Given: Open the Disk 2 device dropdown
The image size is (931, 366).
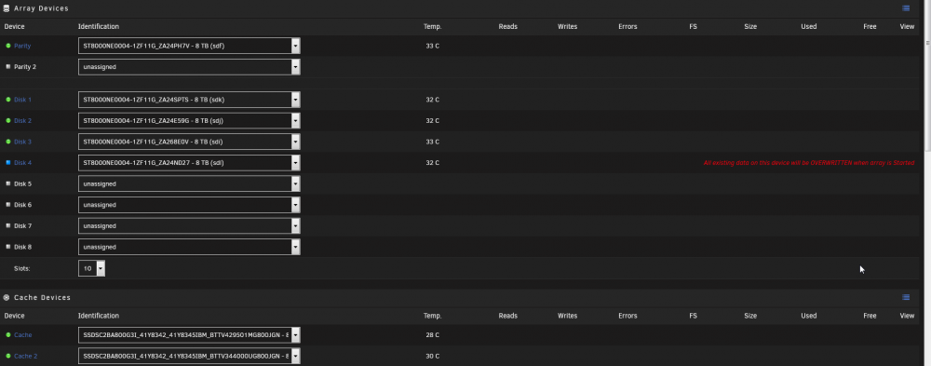Looking at the screenshot, I should (x=189, y=121).
